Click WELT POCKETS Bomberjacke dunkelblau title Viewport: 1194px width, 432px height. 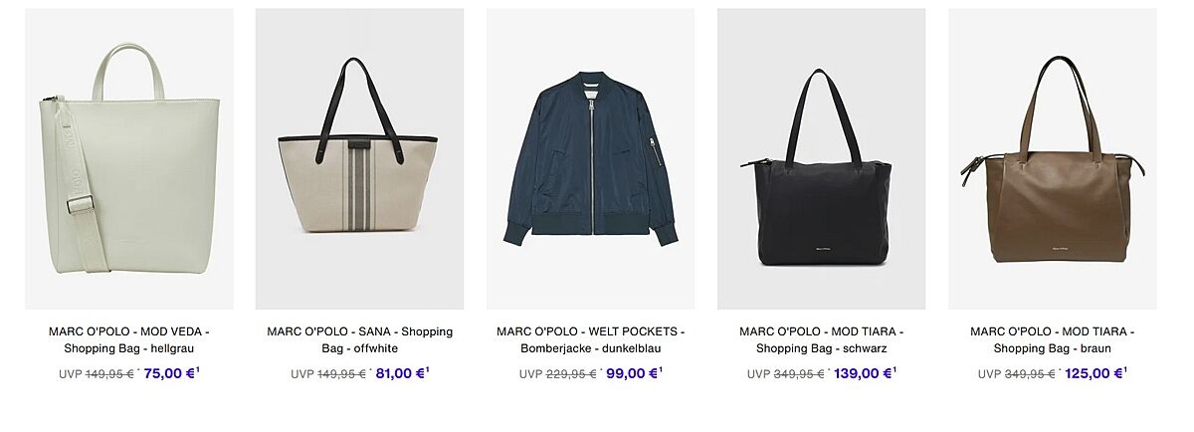coord(590,340)
